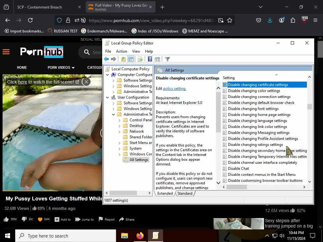Open the View menu in Group Policy Editor
This screenshot has width=323, height=242.
coord(136,51)
